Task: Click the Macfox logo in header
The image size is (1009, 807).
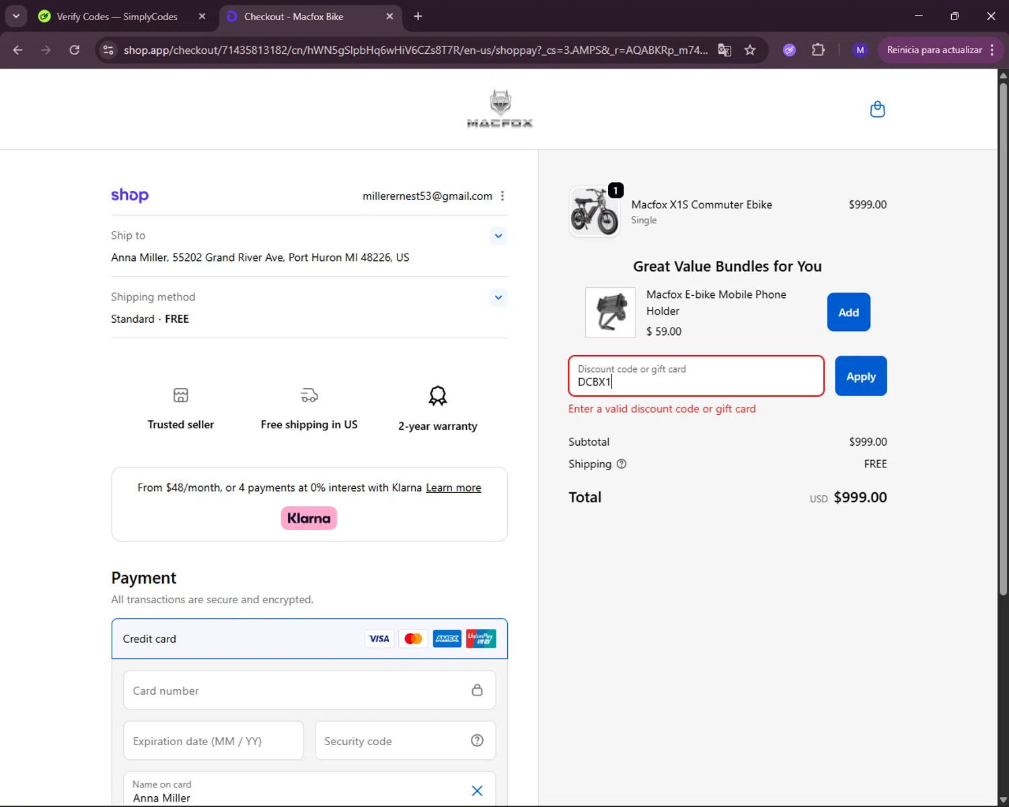Action: pos(500,108)
